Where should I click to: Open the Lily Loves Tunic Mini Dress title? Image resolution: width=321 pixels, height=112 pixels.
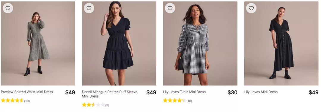click(x=185, y=92)
